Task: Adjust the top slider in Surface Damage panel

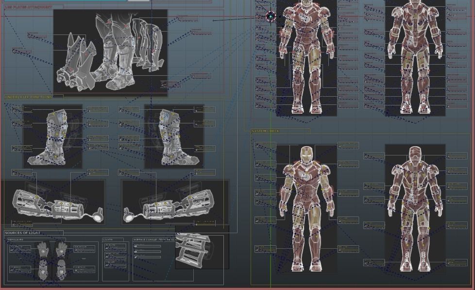Action: click(x=148, y=246)
